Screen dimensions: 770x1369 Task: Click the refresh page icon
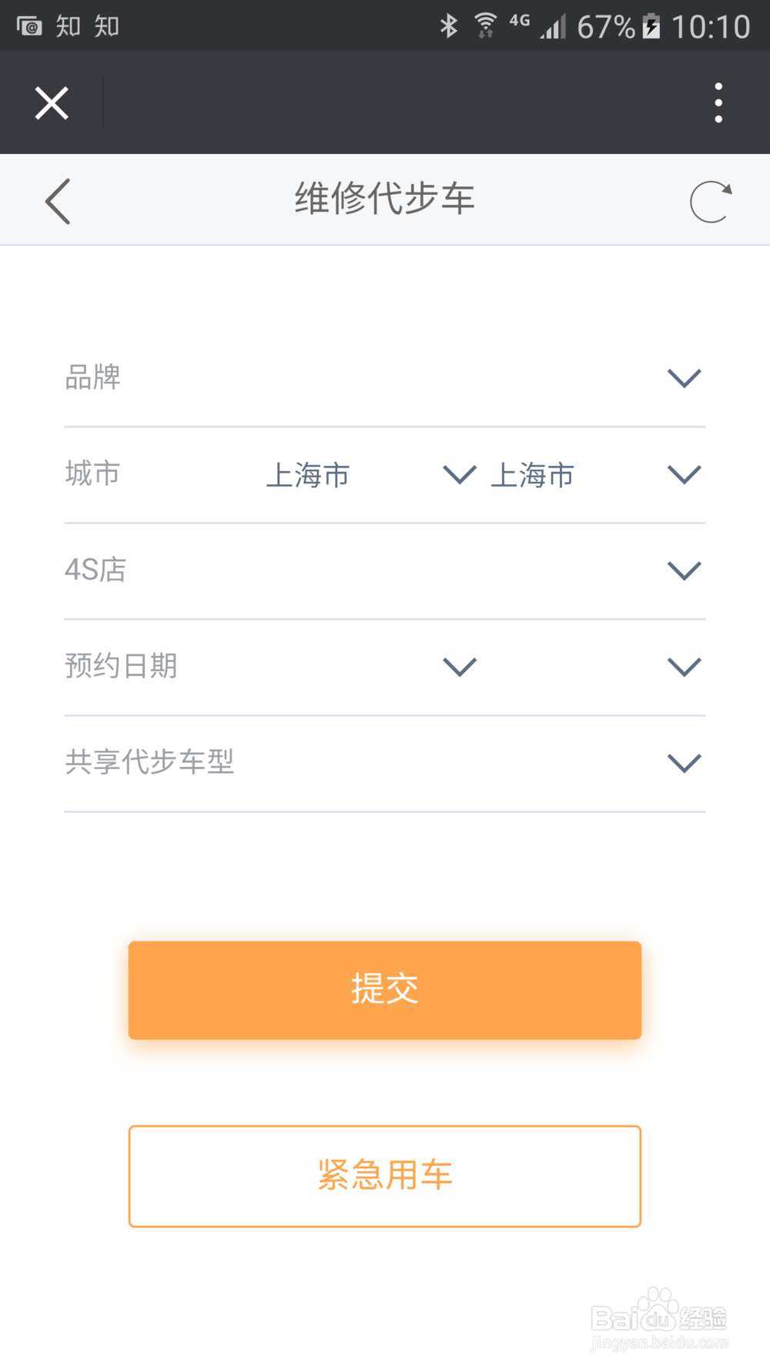click(x=710, y=202)
